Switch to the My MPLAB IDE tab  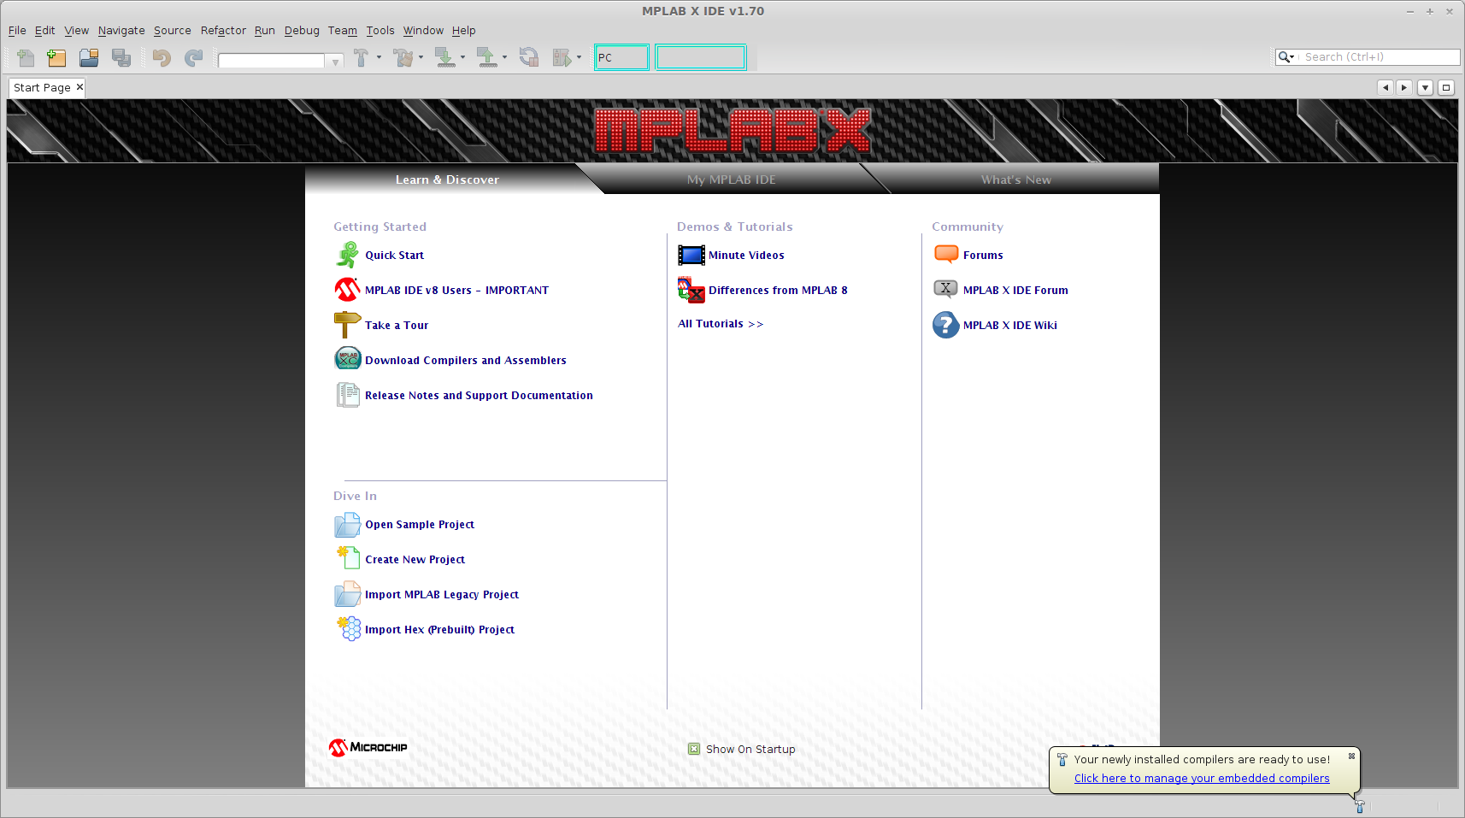[x=732, y=179]
